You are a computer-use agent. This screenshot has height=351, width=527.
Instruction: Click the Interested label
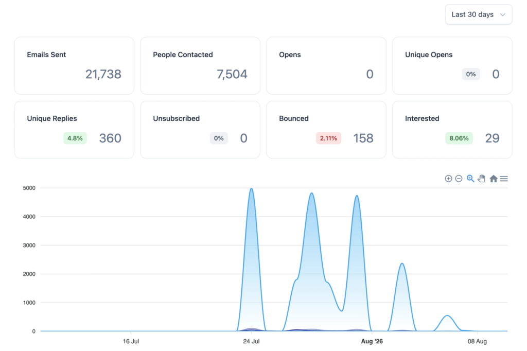coord(422,118)
